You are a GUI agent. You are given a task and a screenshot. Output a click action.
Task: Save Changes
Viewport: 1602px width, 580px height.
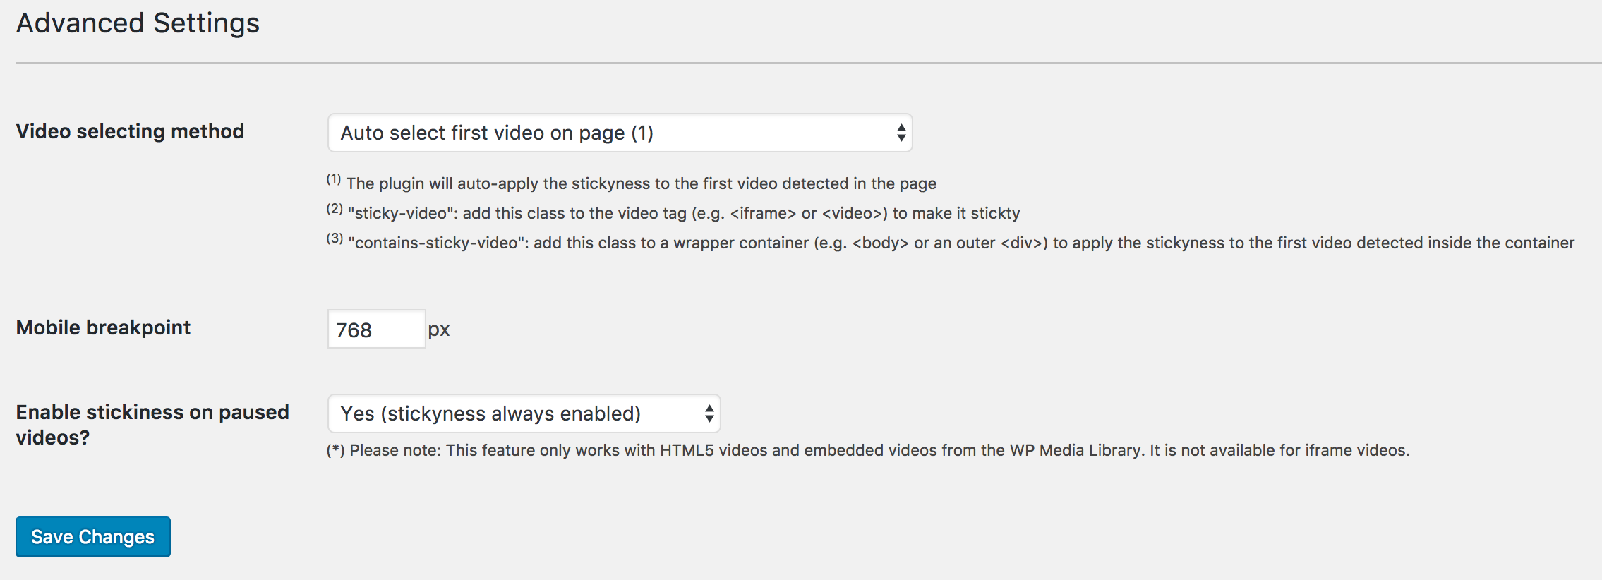point(93,537)
